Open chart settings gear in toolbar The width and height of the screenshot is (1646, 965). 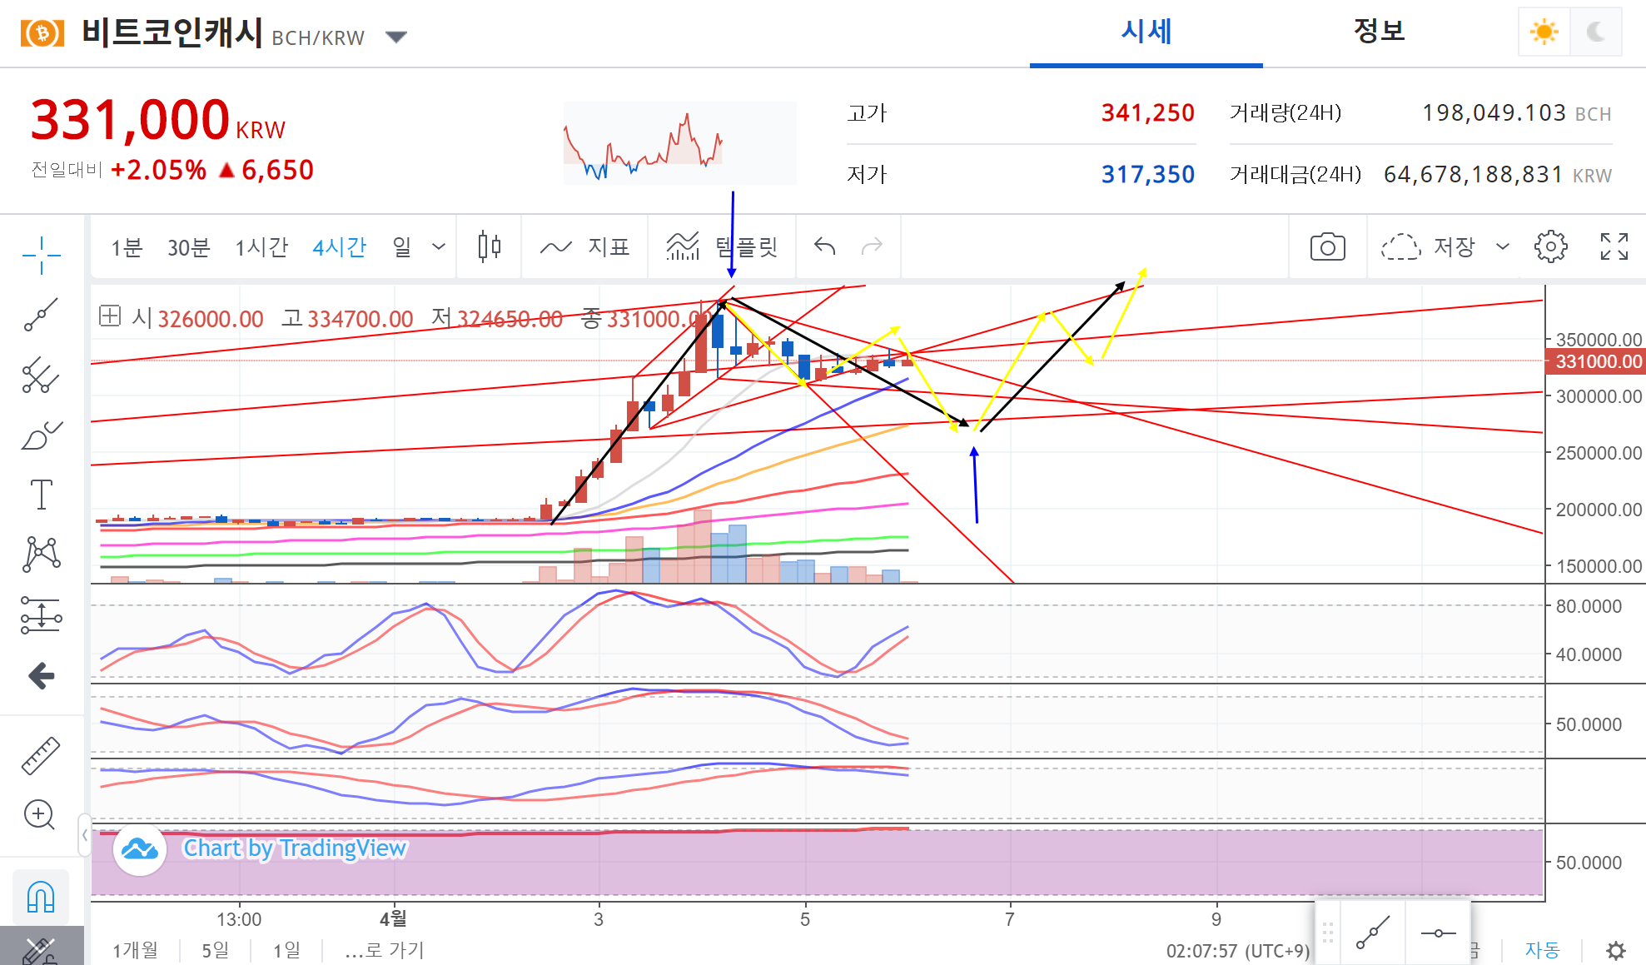[x=1550, y=247]
